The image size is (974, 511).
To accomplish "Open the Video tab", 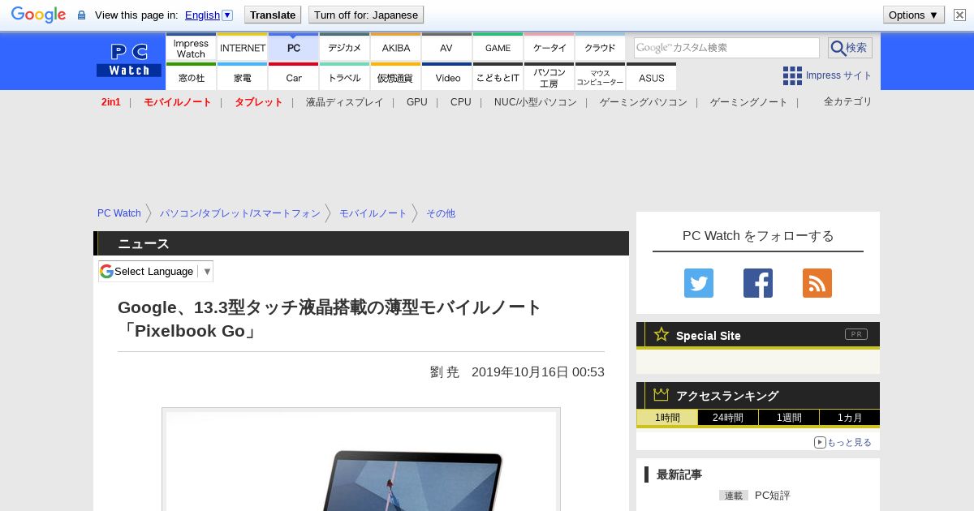I will (x=447, y=77).
